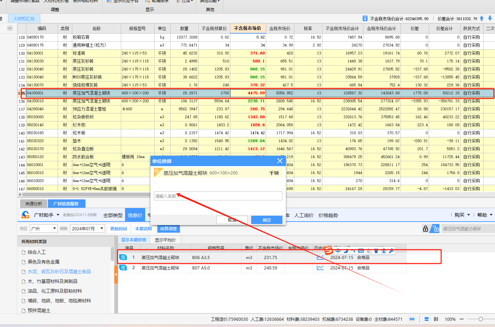Select 水泥、砖瓦灰砂石及混凝土制品 category
The width and height of the screenshot is (495, 327).
tap(59, 272)
